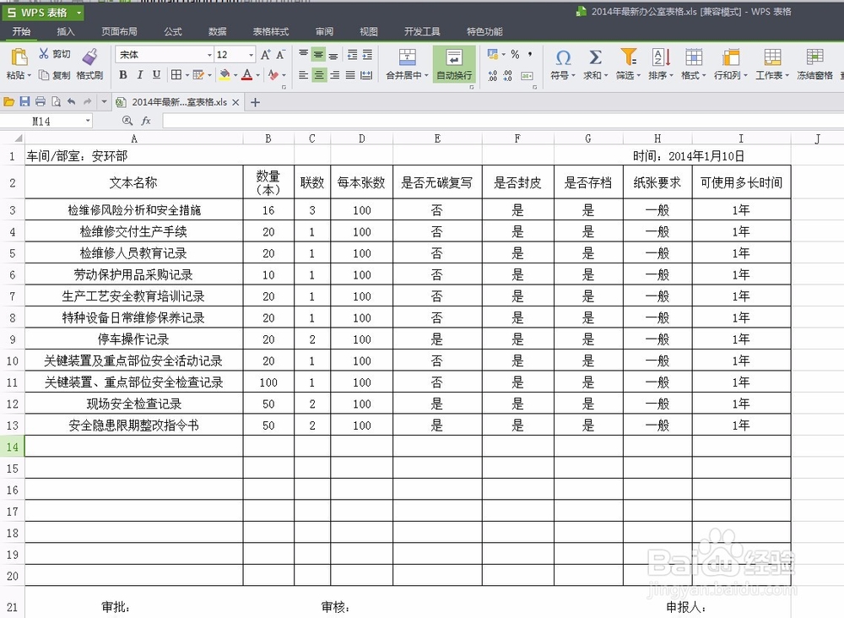Toggle middle vertical alignment

click(x=319, y=54)
